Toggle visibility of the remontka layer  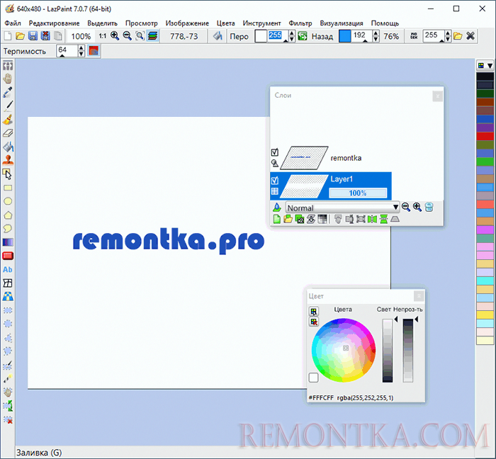coord(275,152)
